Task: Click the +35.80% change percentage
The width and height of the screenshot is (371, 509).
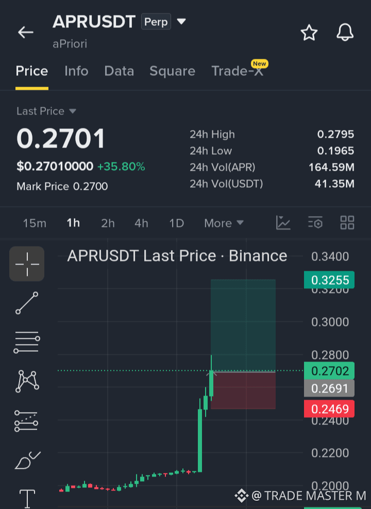Action: point(121,167)
